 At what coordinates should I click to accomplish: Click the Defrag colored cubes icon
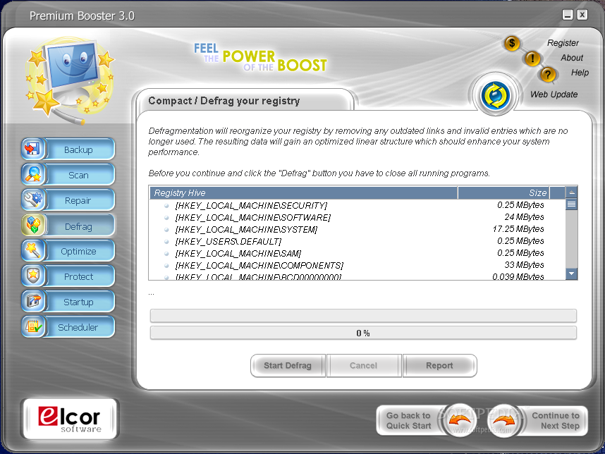coord(33,226)
